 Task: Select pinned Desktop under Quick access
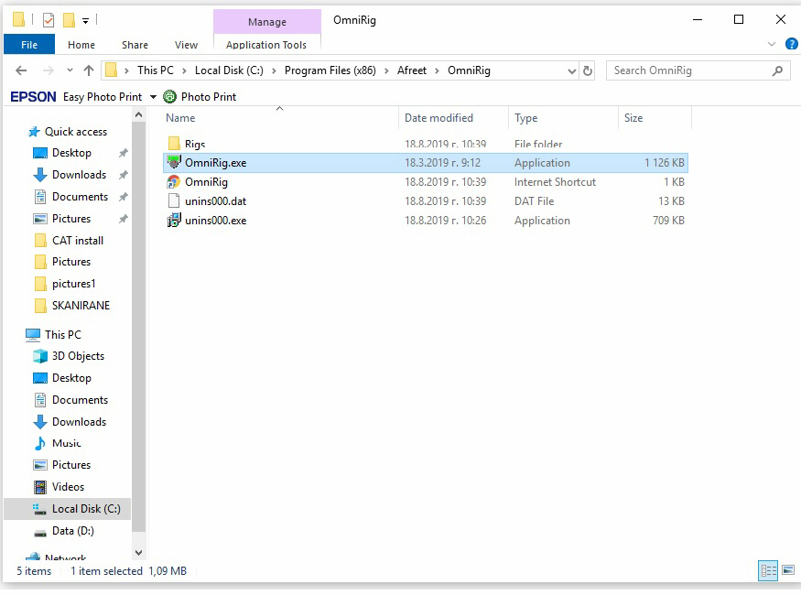click(71, 153)
